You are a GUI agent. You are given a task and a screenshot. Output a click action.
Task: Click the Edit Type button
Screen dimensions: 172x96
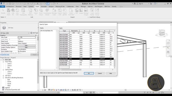(34, 33)
